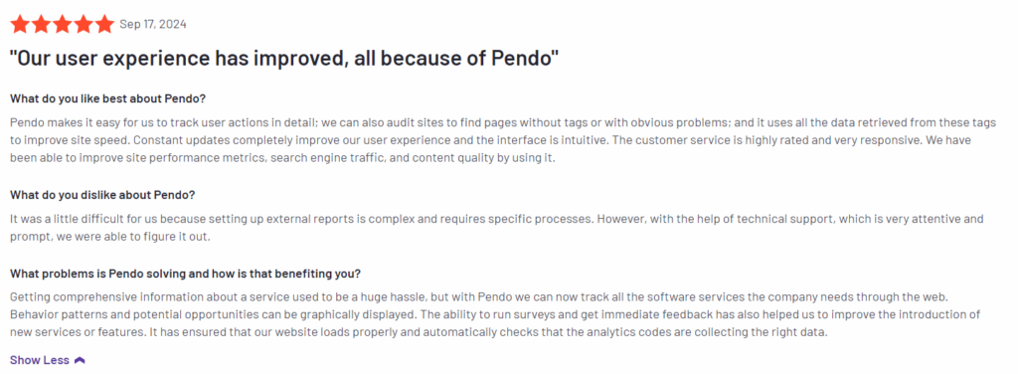Collapse the review with Show Less
Image resolution: width=1018 pixels, height=374 pixels.
pos(47,360)
